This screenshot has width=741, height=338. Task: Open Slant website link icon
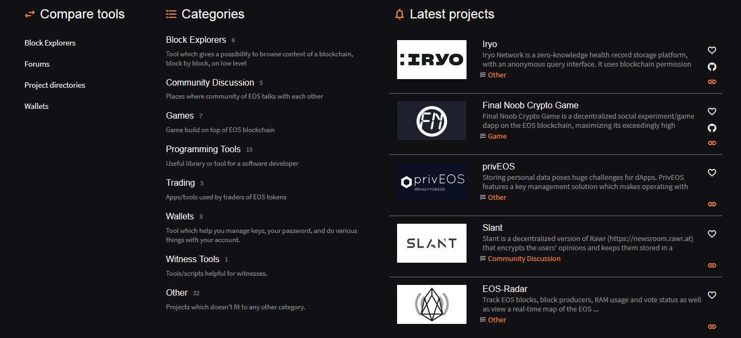tap(712, 265)
